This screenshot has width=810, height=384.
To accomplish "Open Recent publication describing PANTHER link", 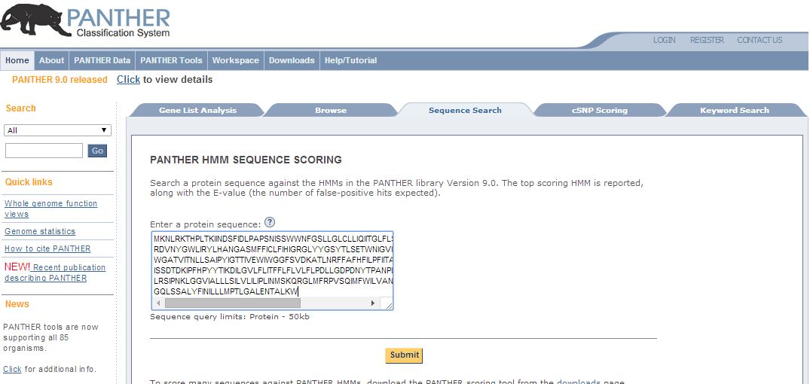I will (x=55, y=273).
